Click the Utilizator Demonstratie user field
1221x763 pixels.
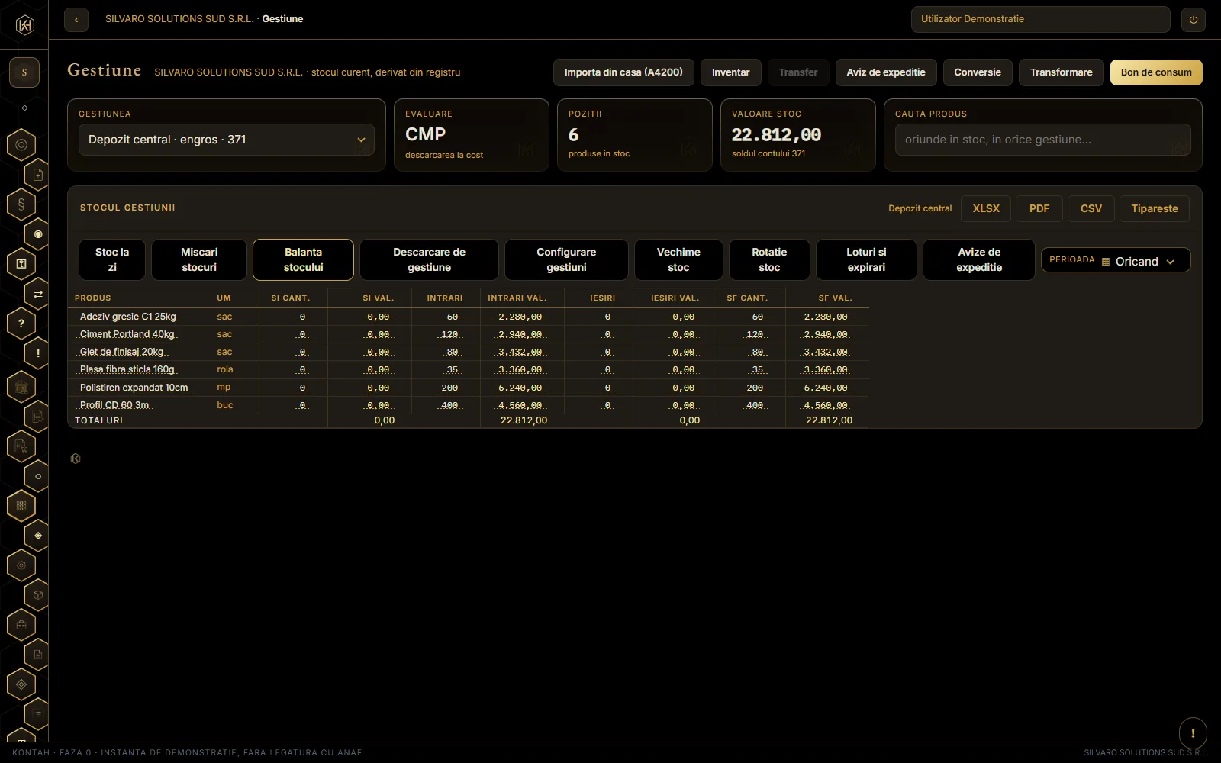coord(1041,19)
